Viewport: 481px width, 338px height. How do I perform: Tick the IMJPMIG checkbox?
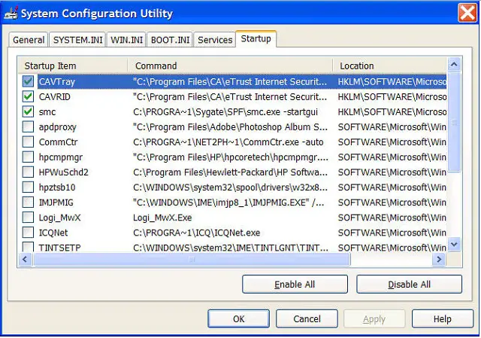pos(28,202)
